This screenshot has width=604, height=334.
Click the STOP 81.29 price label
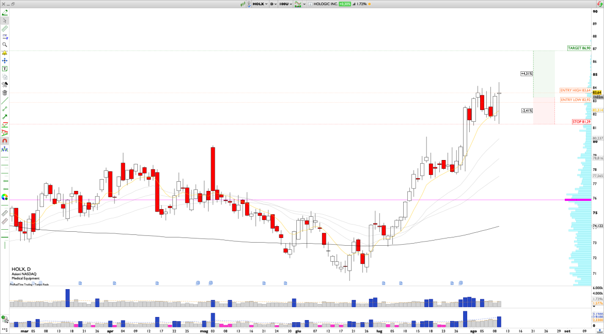[581, 122]
